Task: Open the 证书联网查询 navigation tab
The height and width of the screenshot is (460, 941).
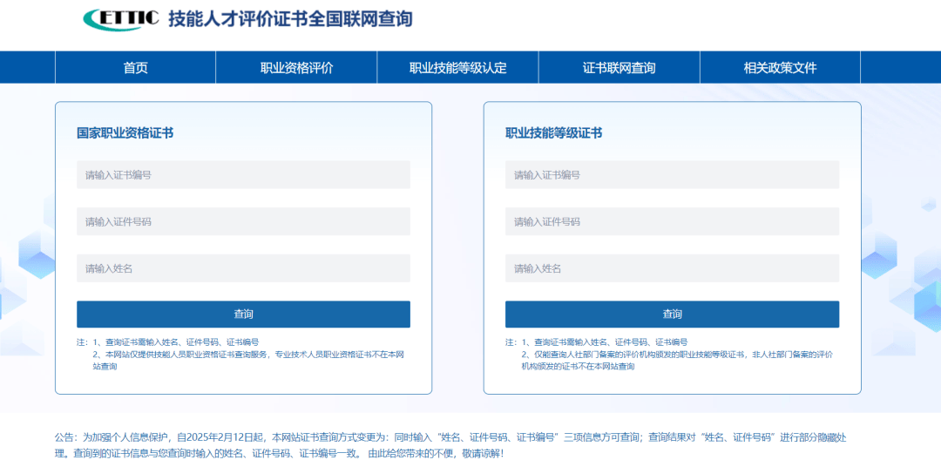Action: pyautogui.click(x=619, y=68)
